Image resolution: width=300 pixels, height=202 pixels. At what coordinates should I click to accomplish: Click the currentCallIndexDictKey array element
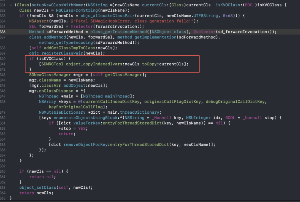pyautogui.click(x=111, y=101)
